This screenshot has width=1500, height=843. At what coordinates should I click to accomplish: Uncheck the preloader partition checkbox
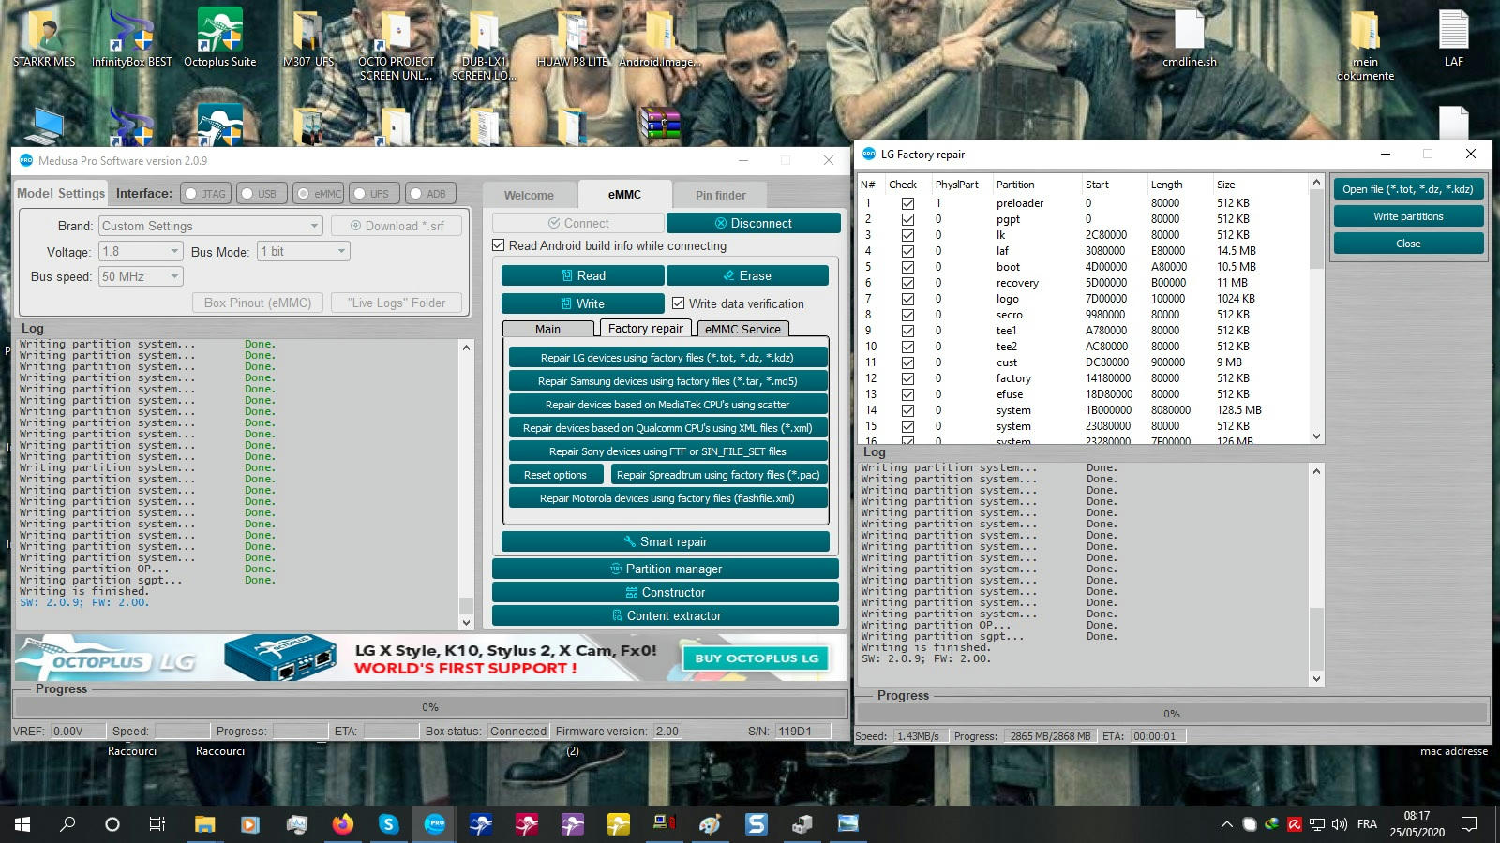pyautogui.click(x=907, y=203)
